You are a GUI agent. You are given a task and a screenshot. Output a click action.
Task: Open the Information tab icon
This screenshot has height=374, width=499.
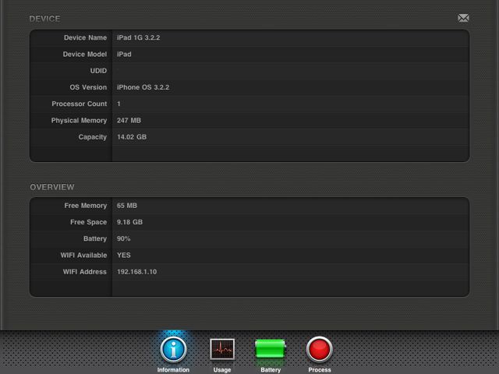pos(173,350)
